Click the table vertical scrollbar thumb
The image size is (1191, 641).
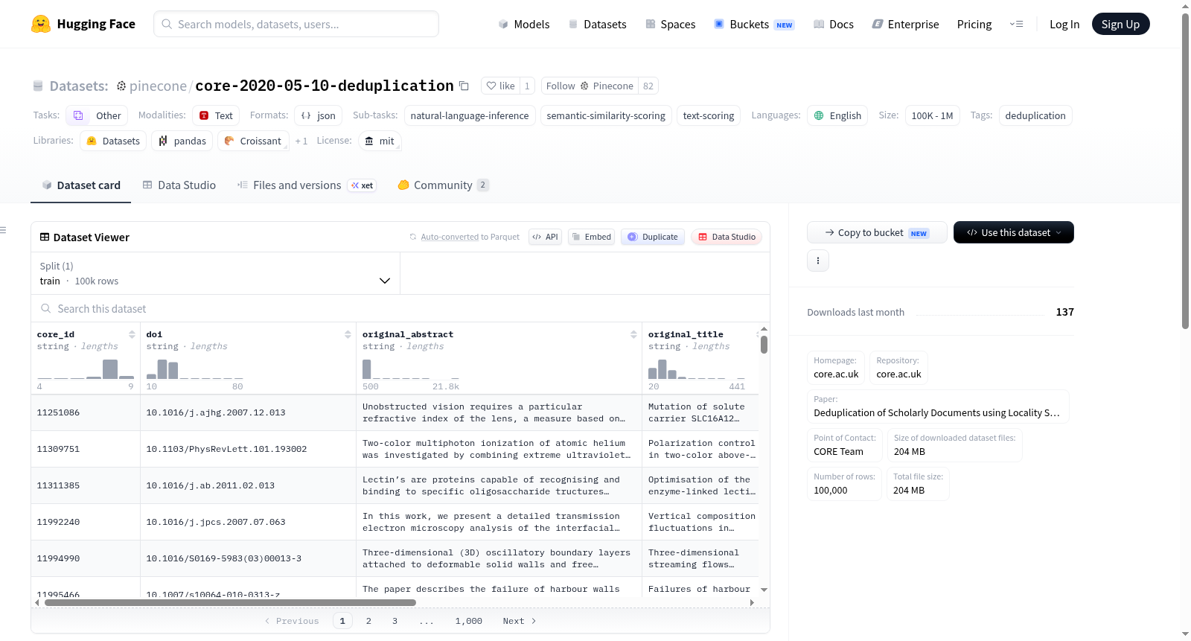click(x=764, y=345)
